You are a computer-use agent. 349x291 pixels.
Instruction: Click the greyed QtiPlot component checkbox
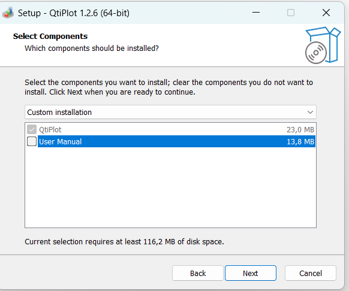(x=32, y=129)
